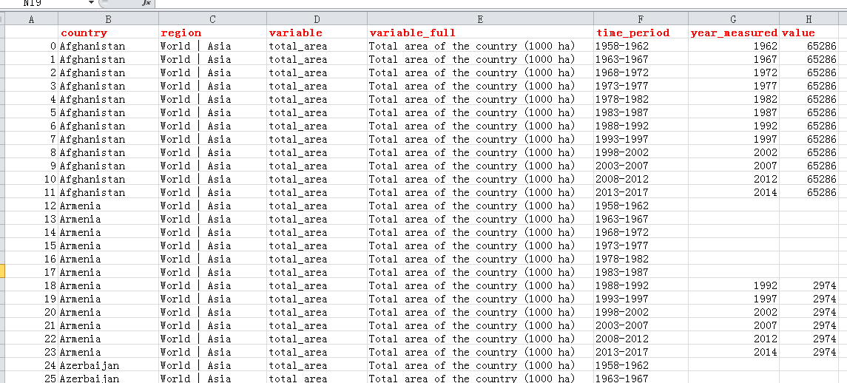Select the Armenia cell in index row 20

click(108, 312)
